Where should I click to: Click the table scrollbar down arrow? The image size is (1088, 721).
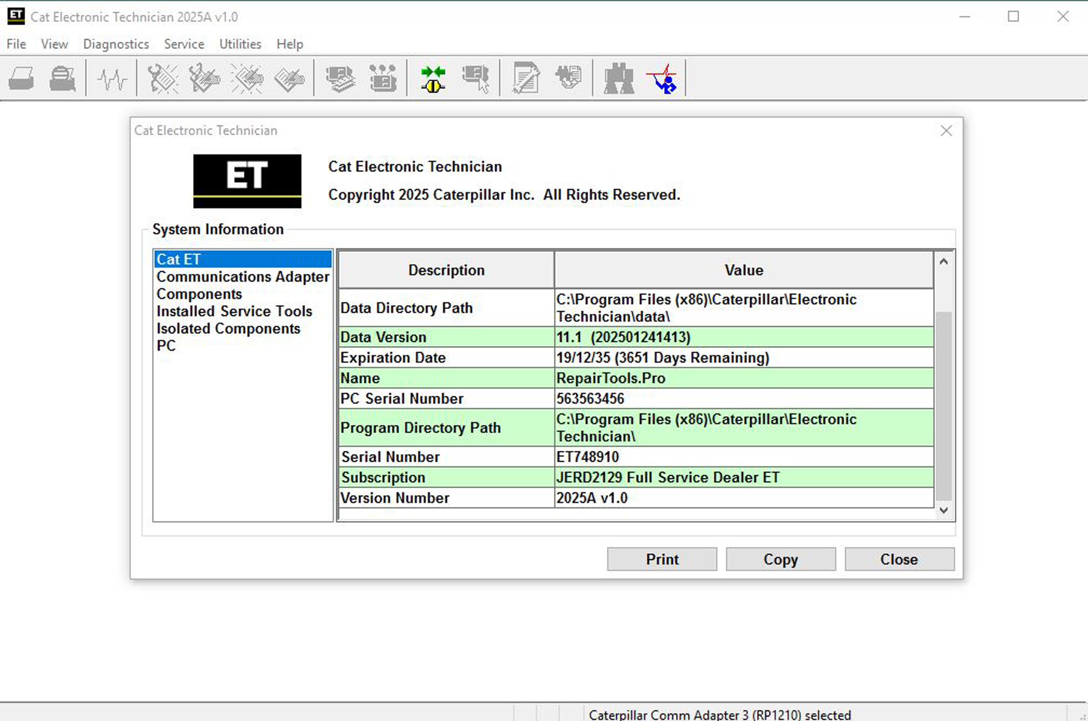943,510
